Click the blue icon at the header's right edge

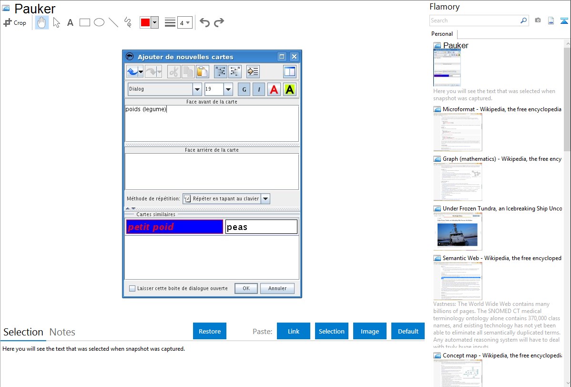coord(564,21)
